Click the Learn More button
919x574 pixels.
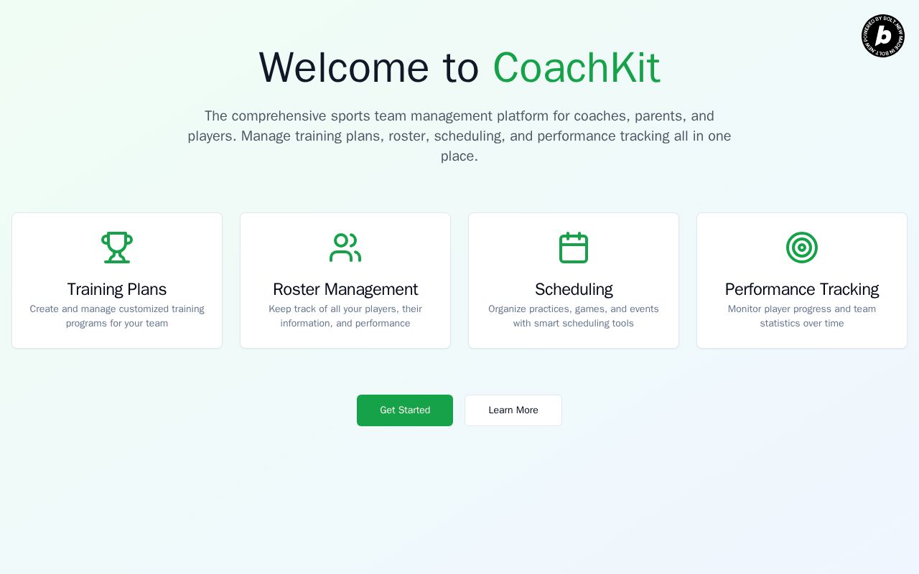click(513, 410)
